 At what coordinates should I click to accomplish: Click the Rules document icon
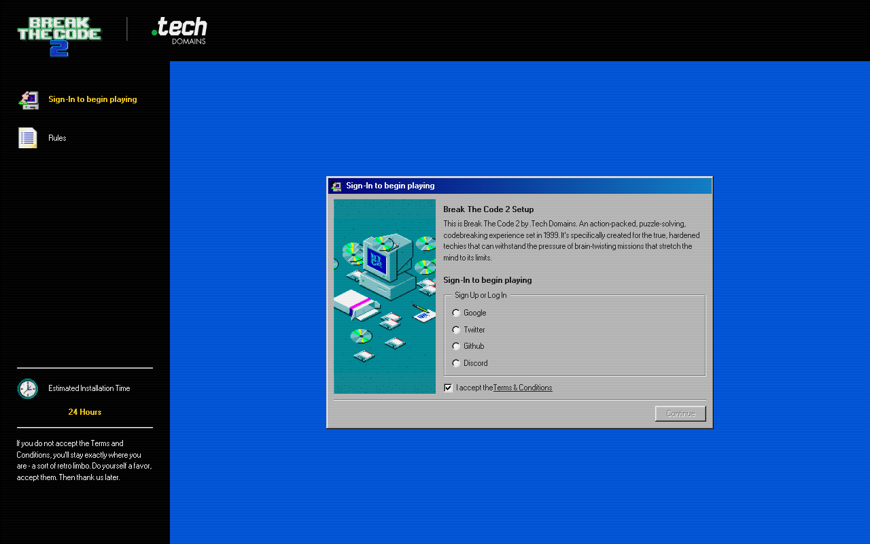28,138
